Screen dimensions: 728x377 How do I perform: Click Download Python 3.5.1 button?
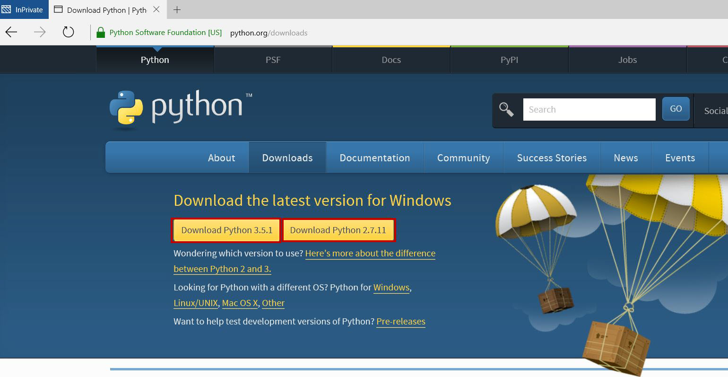[227, 230]
